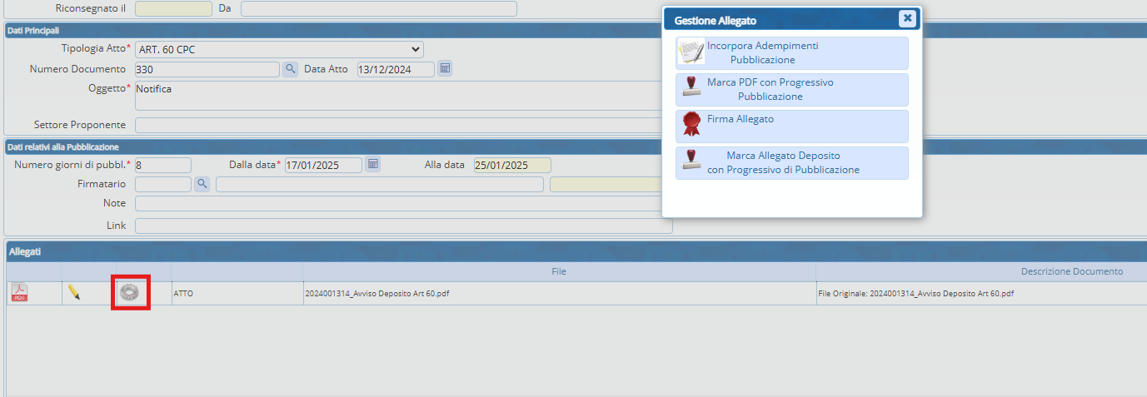Open the calendar next to Data Atto

click(x=445, y=68)
